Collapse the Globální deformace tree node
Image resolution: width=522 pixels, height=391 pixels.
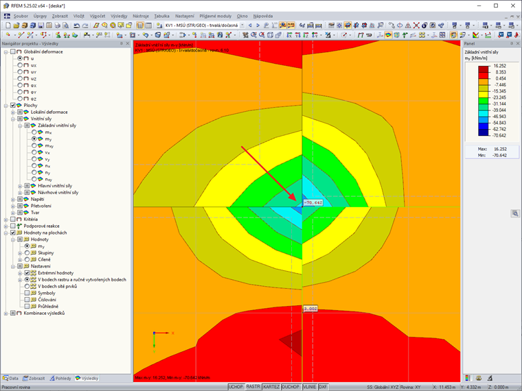coord(5,52)
